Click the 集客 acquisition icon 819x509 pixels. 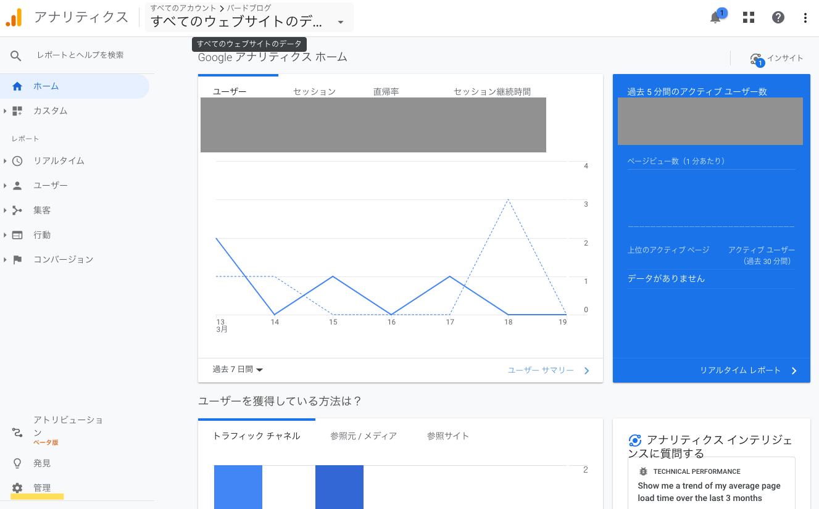point(17,210)
